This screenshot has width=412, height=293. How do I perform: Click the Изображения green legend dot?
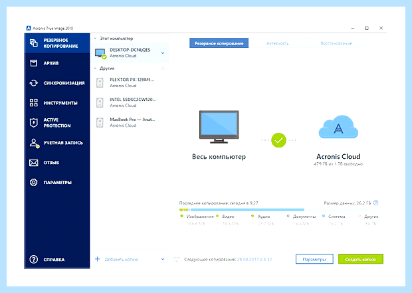(x=181, y=216)
